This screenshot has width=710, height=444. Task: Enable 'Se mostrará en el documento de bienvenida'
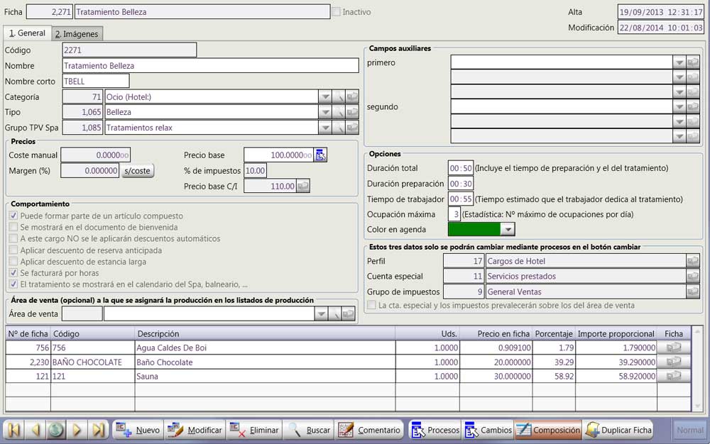13,227
